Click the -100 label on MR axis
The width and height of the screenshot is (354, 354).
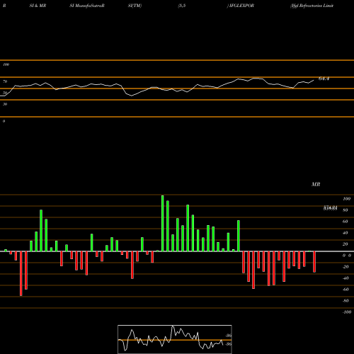347,312
